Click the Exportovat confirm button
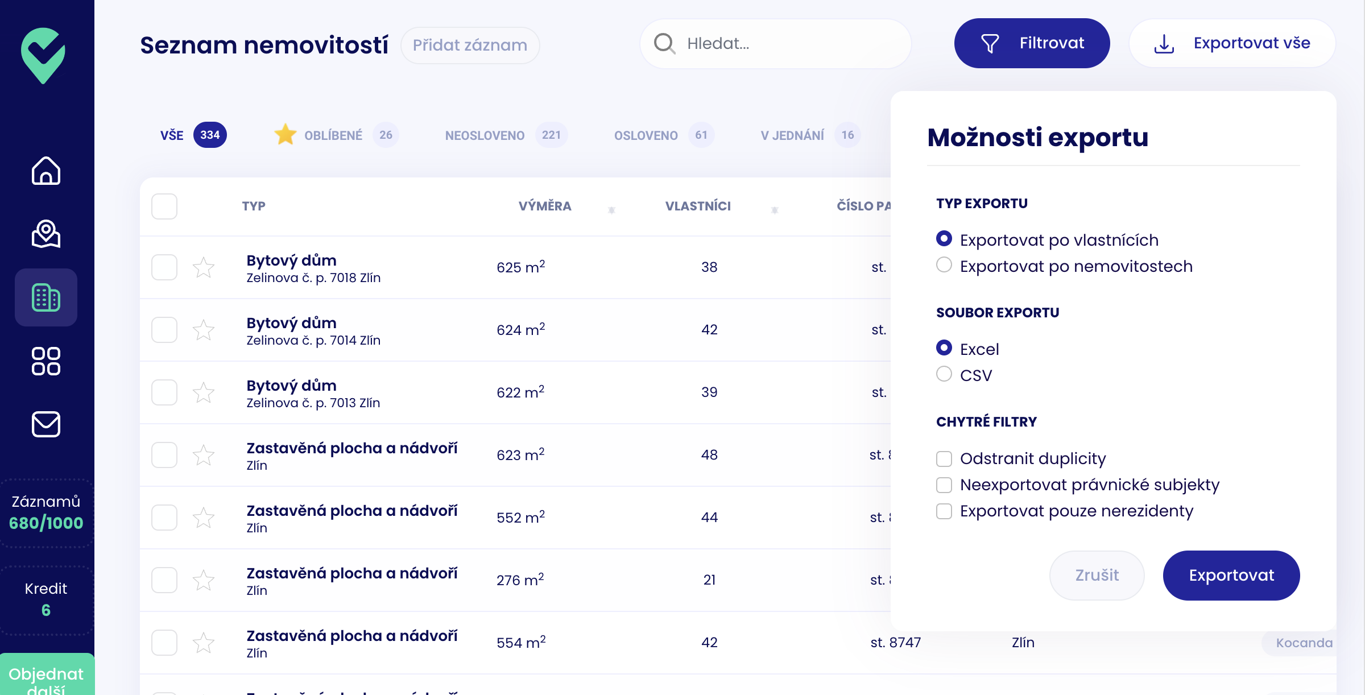This screenshot has height=695, width=1365. tap(1231, 575)
